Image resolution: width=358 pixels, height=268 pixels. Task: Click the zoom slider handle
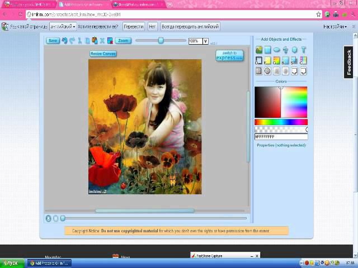(x=161, y=41)
